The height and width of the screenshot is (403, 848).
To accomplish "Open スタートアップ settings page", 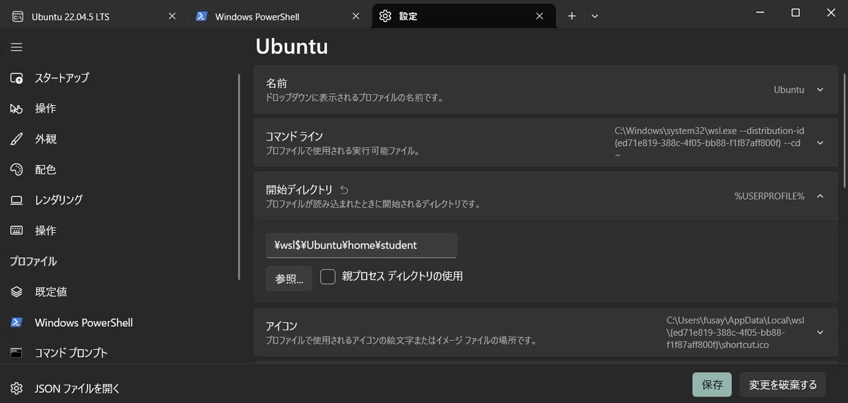I will 120,78.
